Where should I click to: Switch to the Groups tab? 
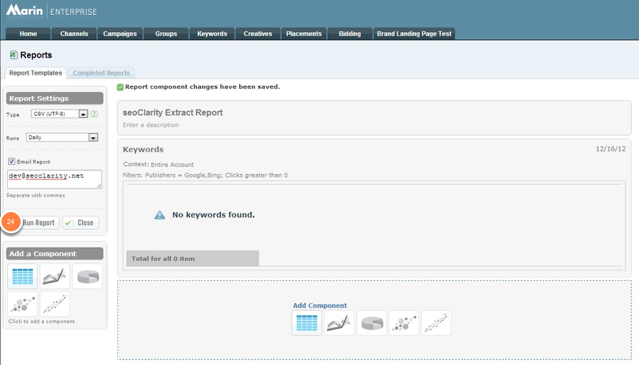166,34
